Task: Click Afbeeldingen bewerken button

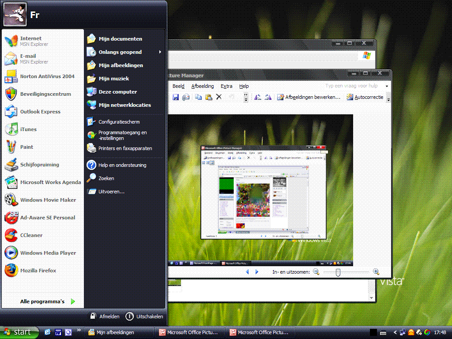Action: (x=309, y=97)
